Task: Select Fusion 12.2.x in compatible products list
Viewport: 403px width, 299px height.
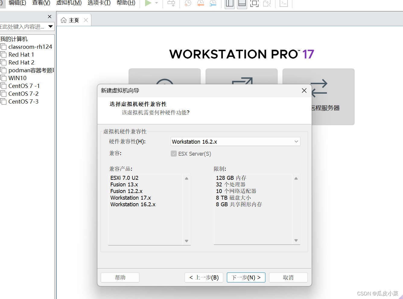Action: [126, 191]
